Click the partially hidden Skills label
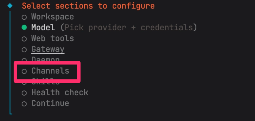Viewport: 255px width, 121px height. click(x=45, y=81)
